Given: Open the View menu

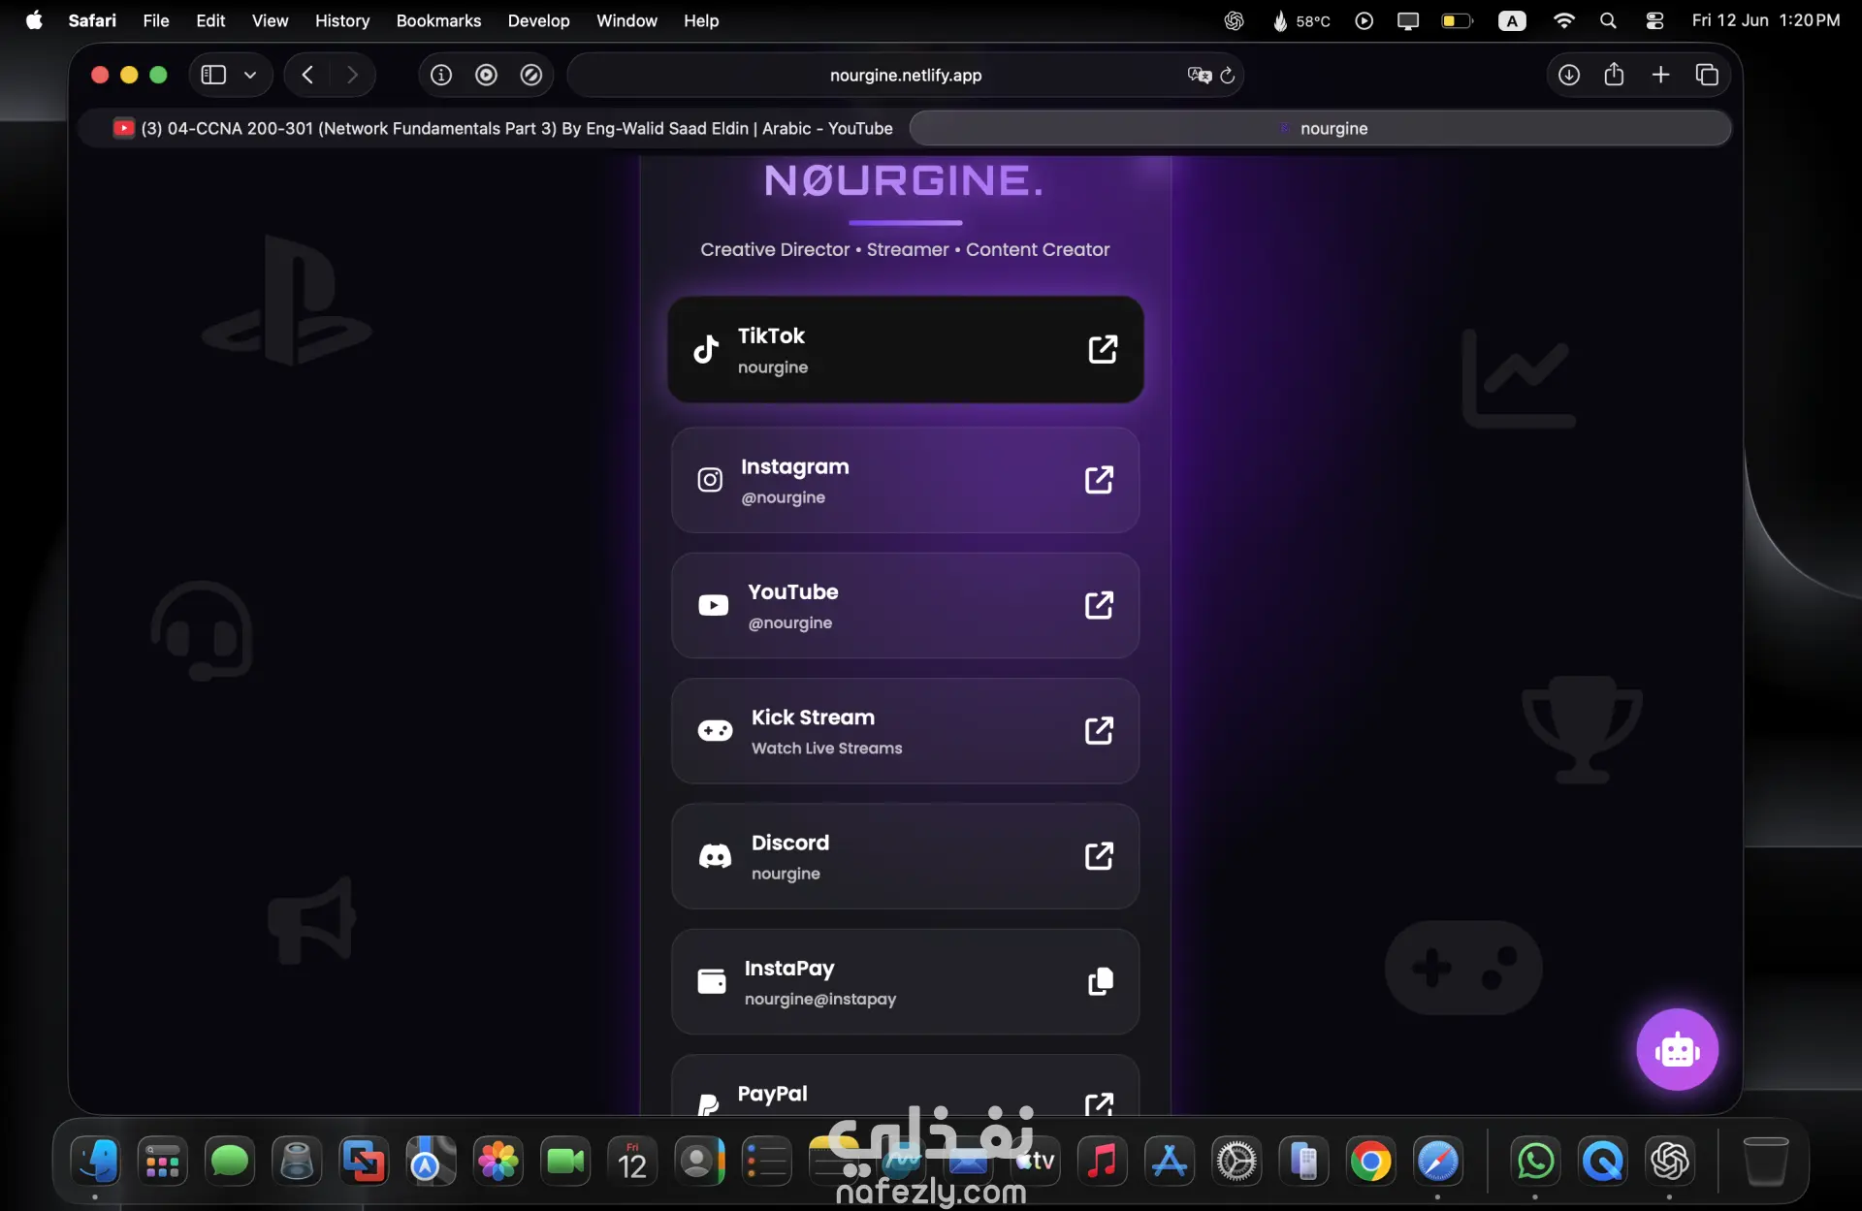Looking at the screenshot, I should pos(270,20).
